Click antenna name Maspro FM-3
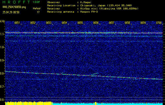This screenshot has height=105, width=165. [89, 12]
